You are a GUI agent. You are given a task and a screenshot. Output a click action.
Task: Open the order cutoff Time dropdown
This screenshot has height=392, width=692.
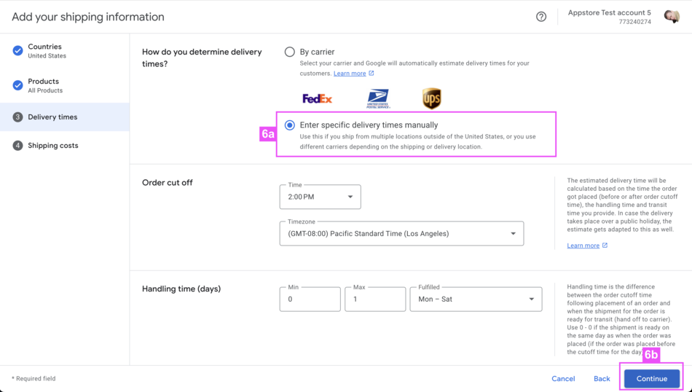click(320, 197)
